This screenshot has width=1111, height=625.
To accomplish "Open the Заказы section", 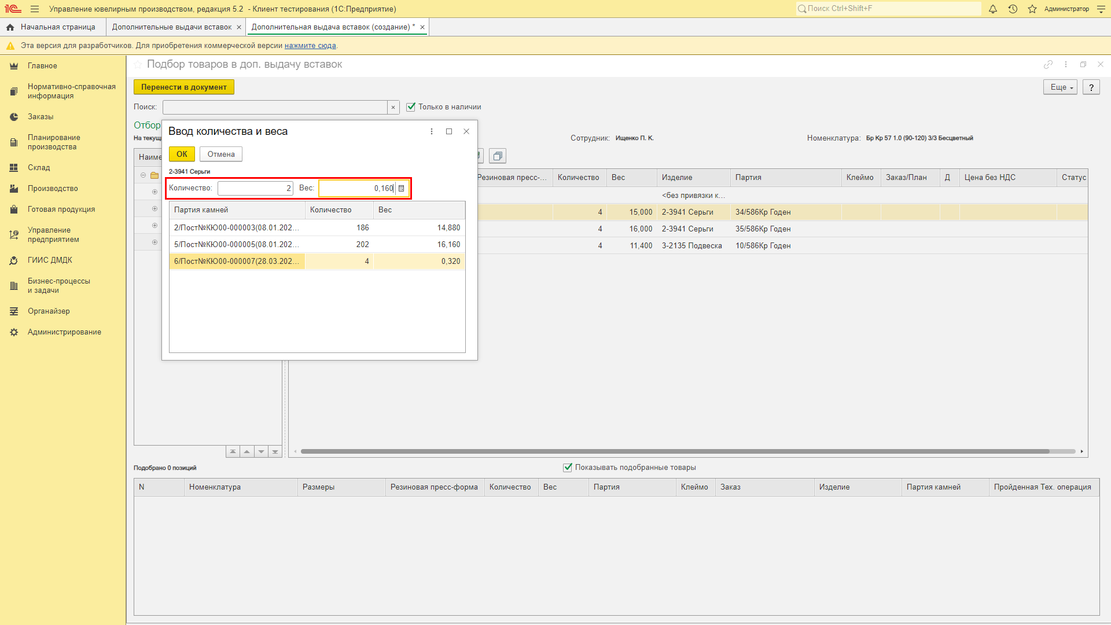I will pyautogui.click(x=63, y=117).
